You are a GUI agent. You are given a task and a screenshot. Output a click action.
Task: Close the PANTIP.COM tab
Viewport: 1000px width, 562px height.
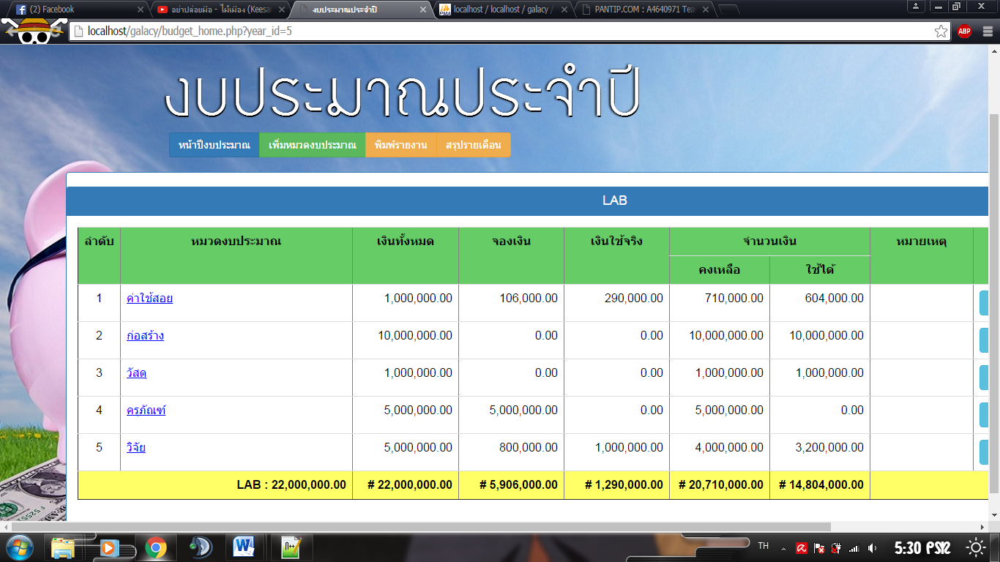click(x=706, y=10)
